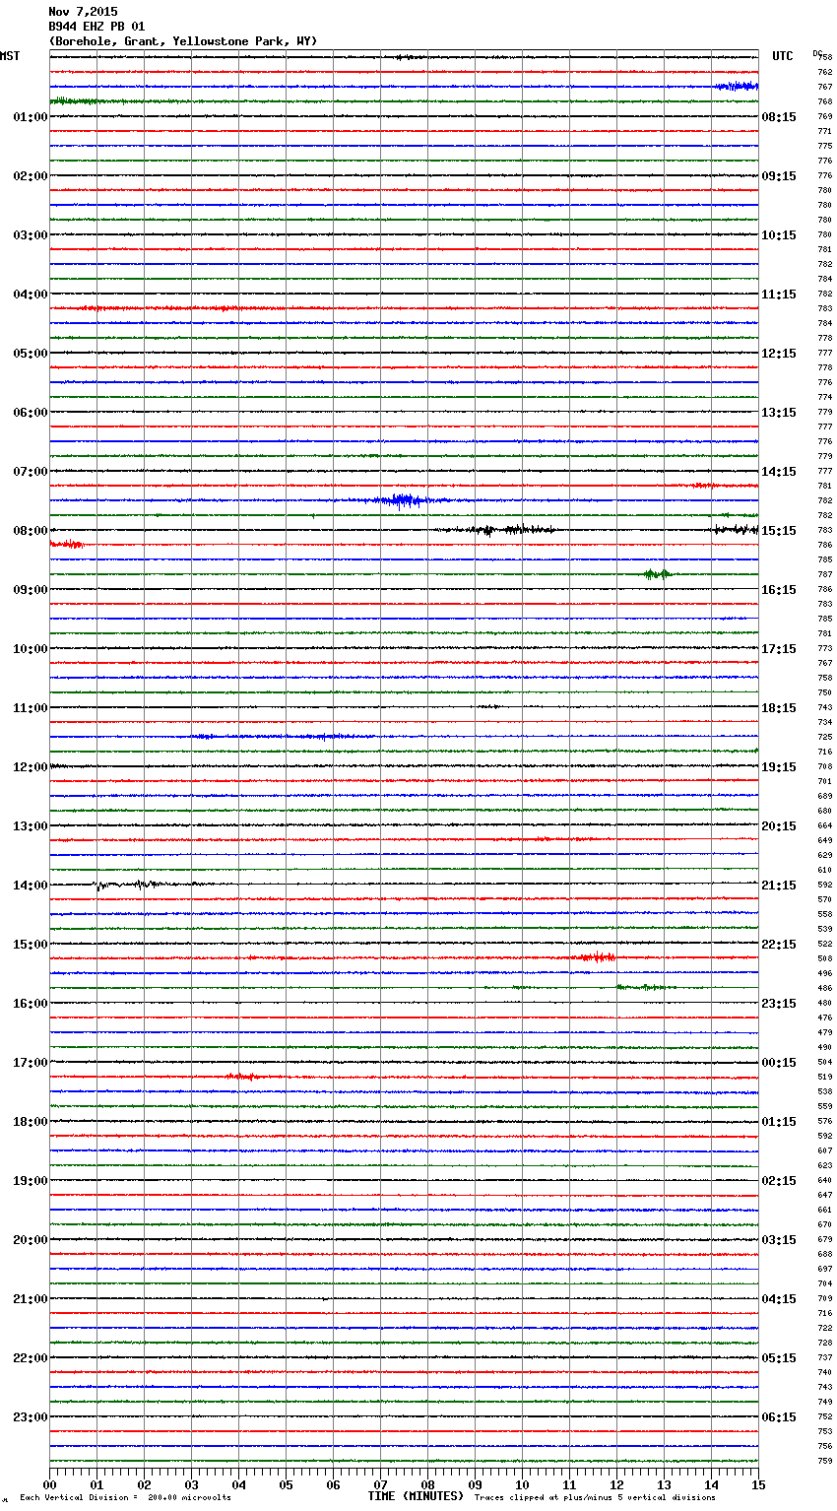Click the MST timezone label

(x=10, y=56)
